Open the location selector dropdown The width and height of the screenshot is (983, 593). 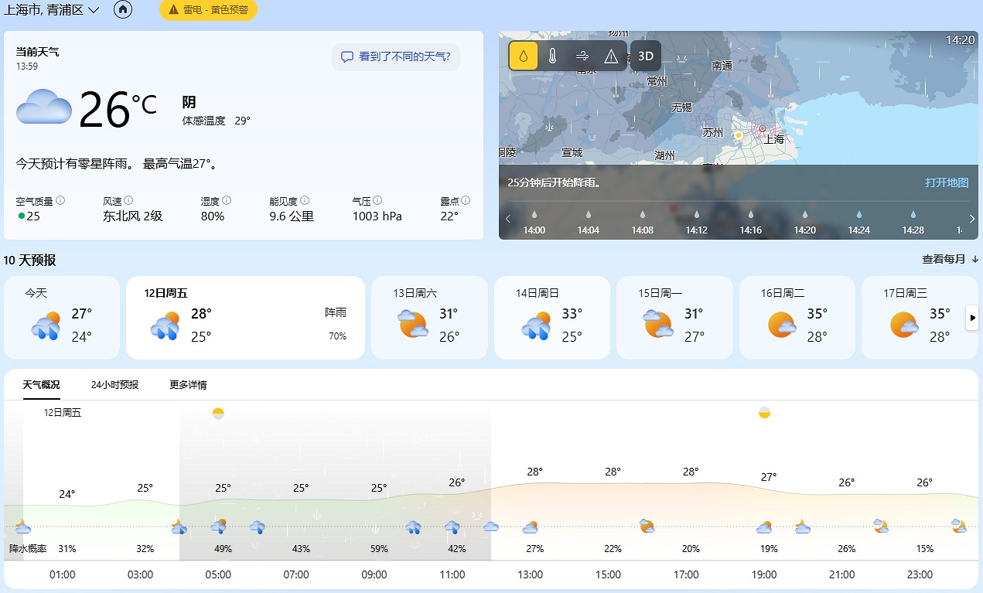pyautogui.click(x=92, y=11)
